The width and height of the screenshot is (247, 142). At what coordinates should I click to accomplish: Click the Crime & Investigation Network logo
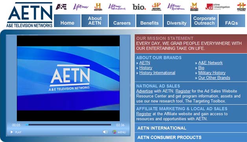218,7
